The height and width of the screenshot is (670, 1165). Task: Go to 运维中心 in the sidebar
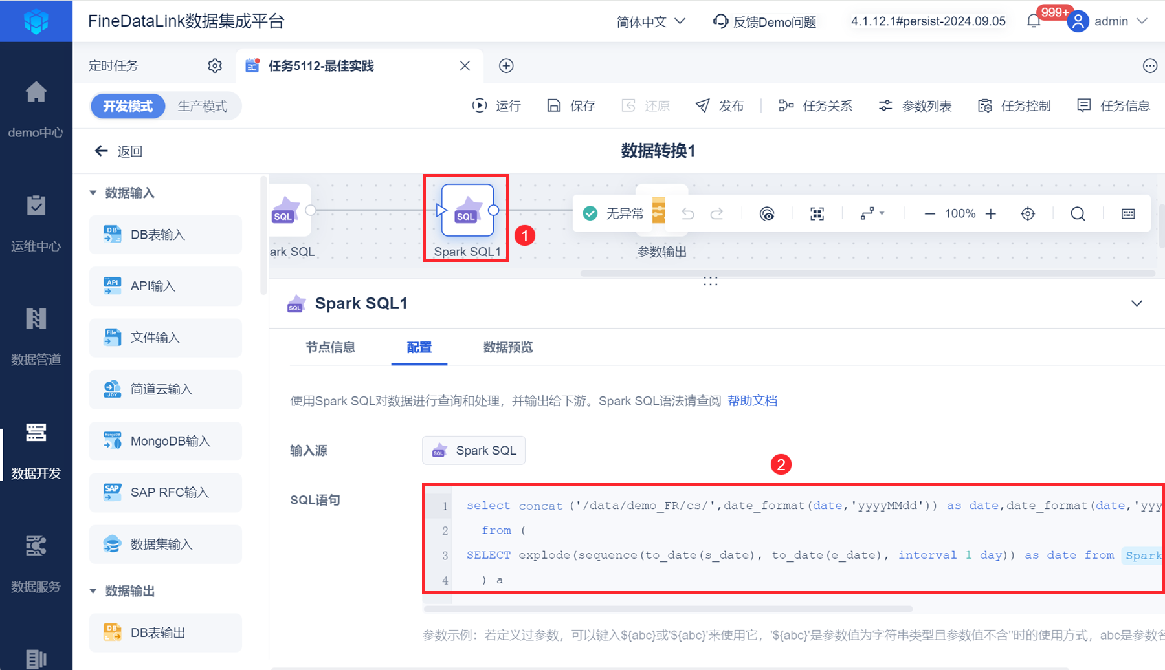(36, 223)
